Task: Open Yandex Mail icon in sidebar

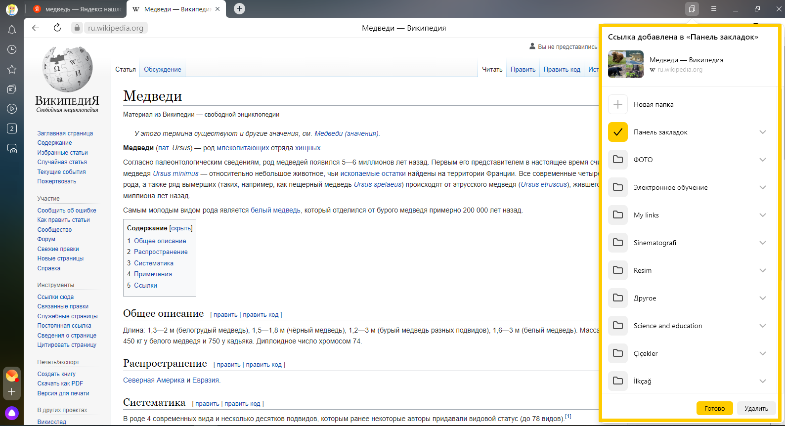Action: (12, 376)
